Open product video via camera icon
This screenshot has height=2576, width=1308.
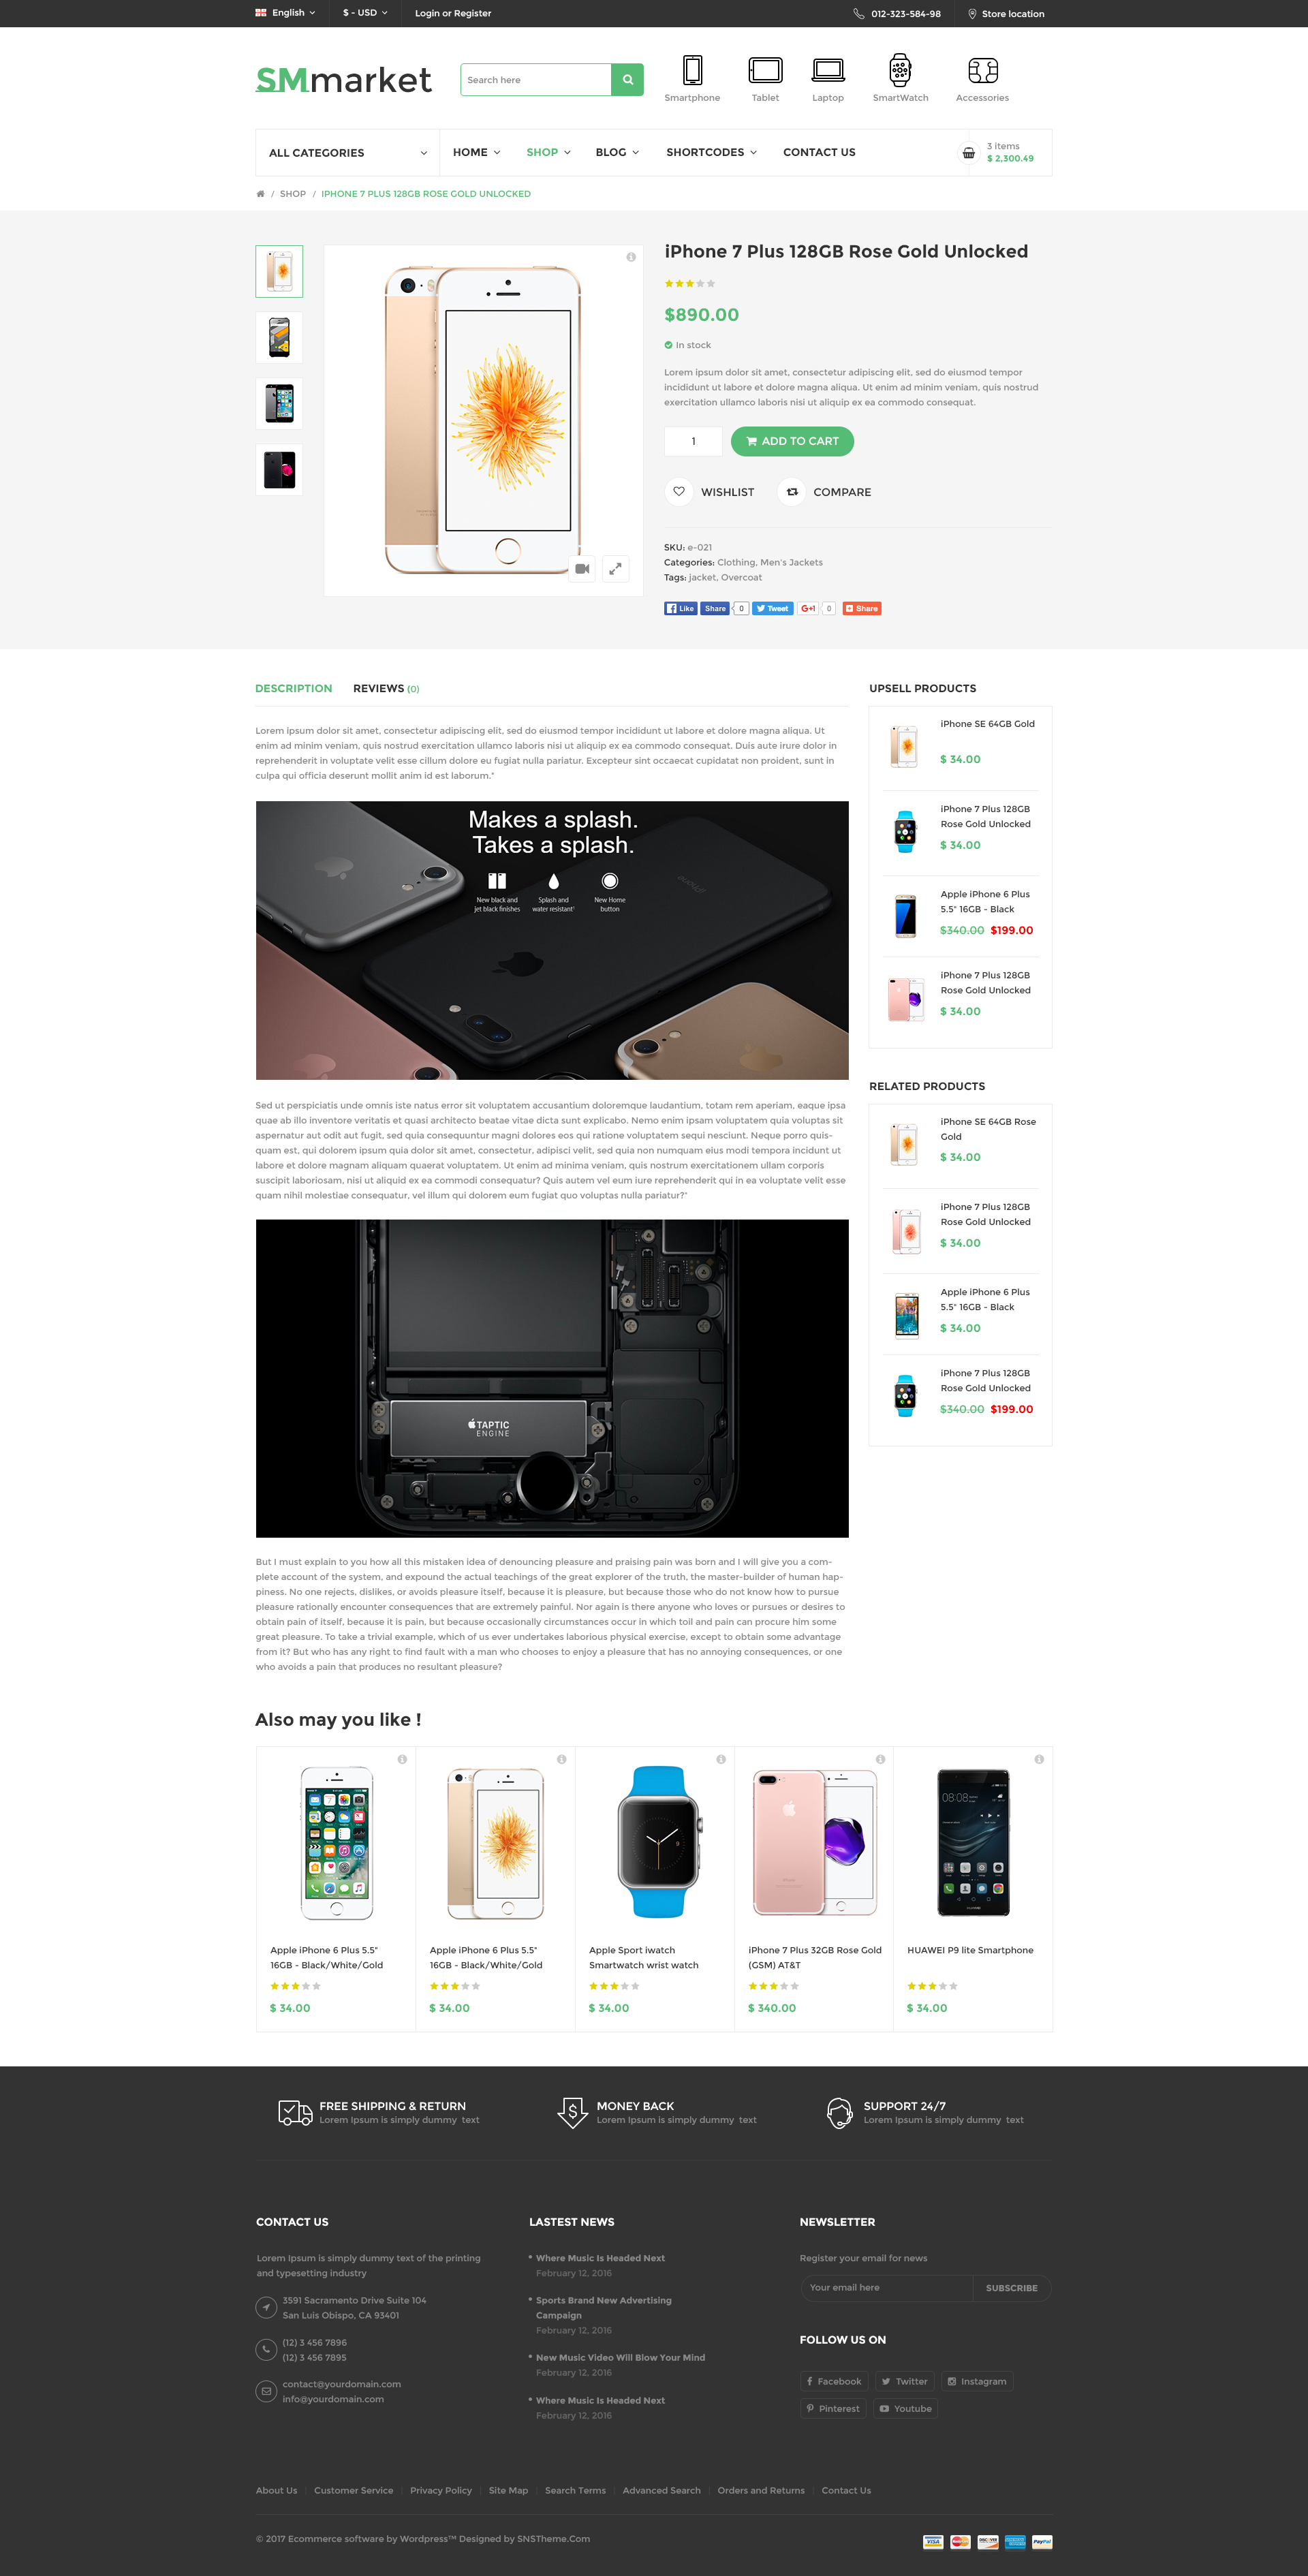[x=582, y=569]
